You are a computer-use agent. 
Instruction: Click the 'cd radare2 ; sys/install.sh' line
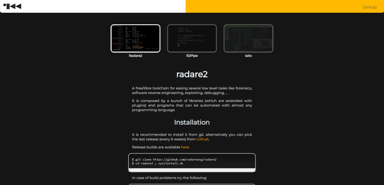pyautogui.click(x=157, y=163)
